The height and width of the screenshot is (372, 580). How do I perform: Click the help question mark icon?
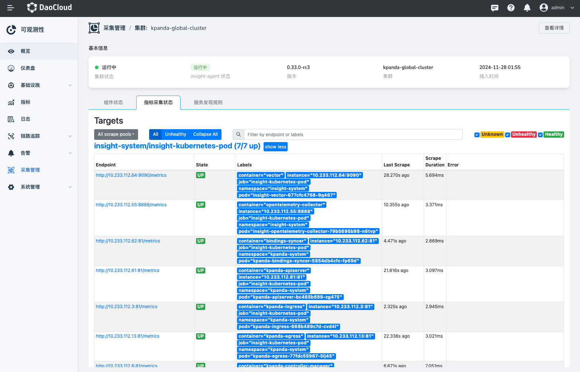pyautogui.click(x=511, y=8)
